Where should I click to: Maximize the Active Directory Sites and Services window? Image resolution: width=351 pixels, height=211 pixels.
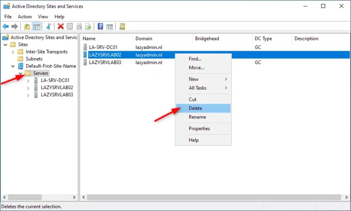323,6
